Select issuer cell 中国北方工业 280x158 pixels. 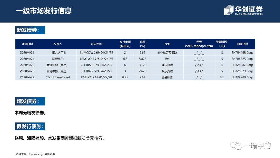point(58,52)
